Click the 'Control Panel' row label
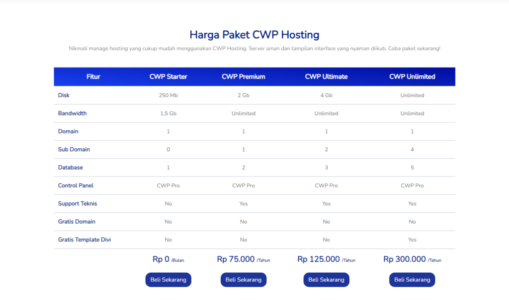Image resolution: width=509 pixels, height=300 pixels. [76, 185]
